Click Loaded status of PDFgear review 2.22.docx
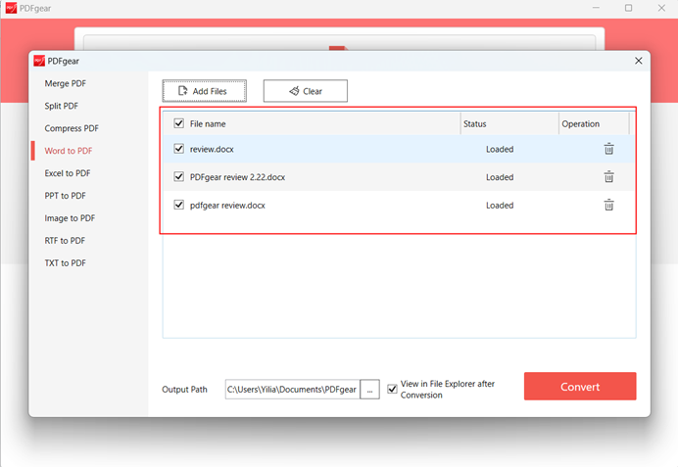 coord(500,177)
